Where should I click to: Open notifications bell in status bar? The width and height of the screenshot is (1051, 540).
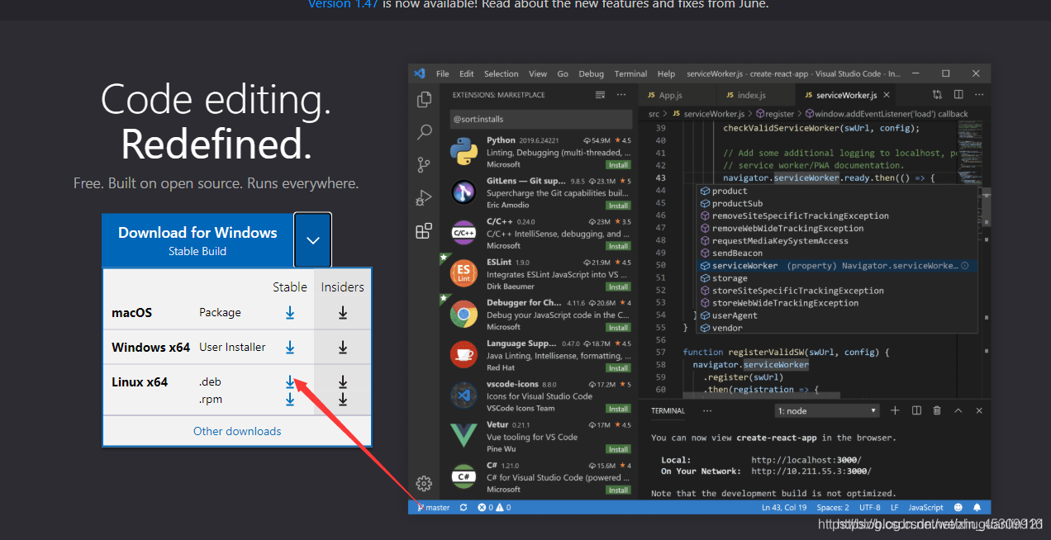coord(977,508)
